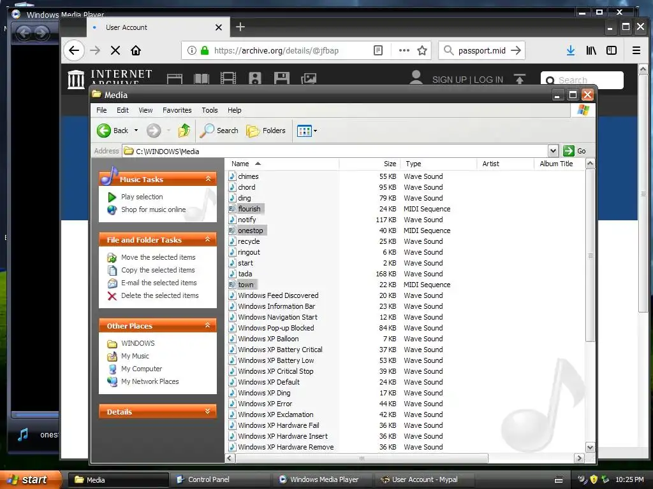653x489 pixels.
Task: Open the File menu in Media window
Action: pos(101,110)
